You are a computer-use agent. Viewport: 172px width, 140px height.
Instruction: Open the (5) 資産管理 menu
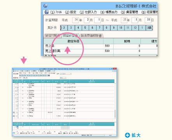coord(129,12)
